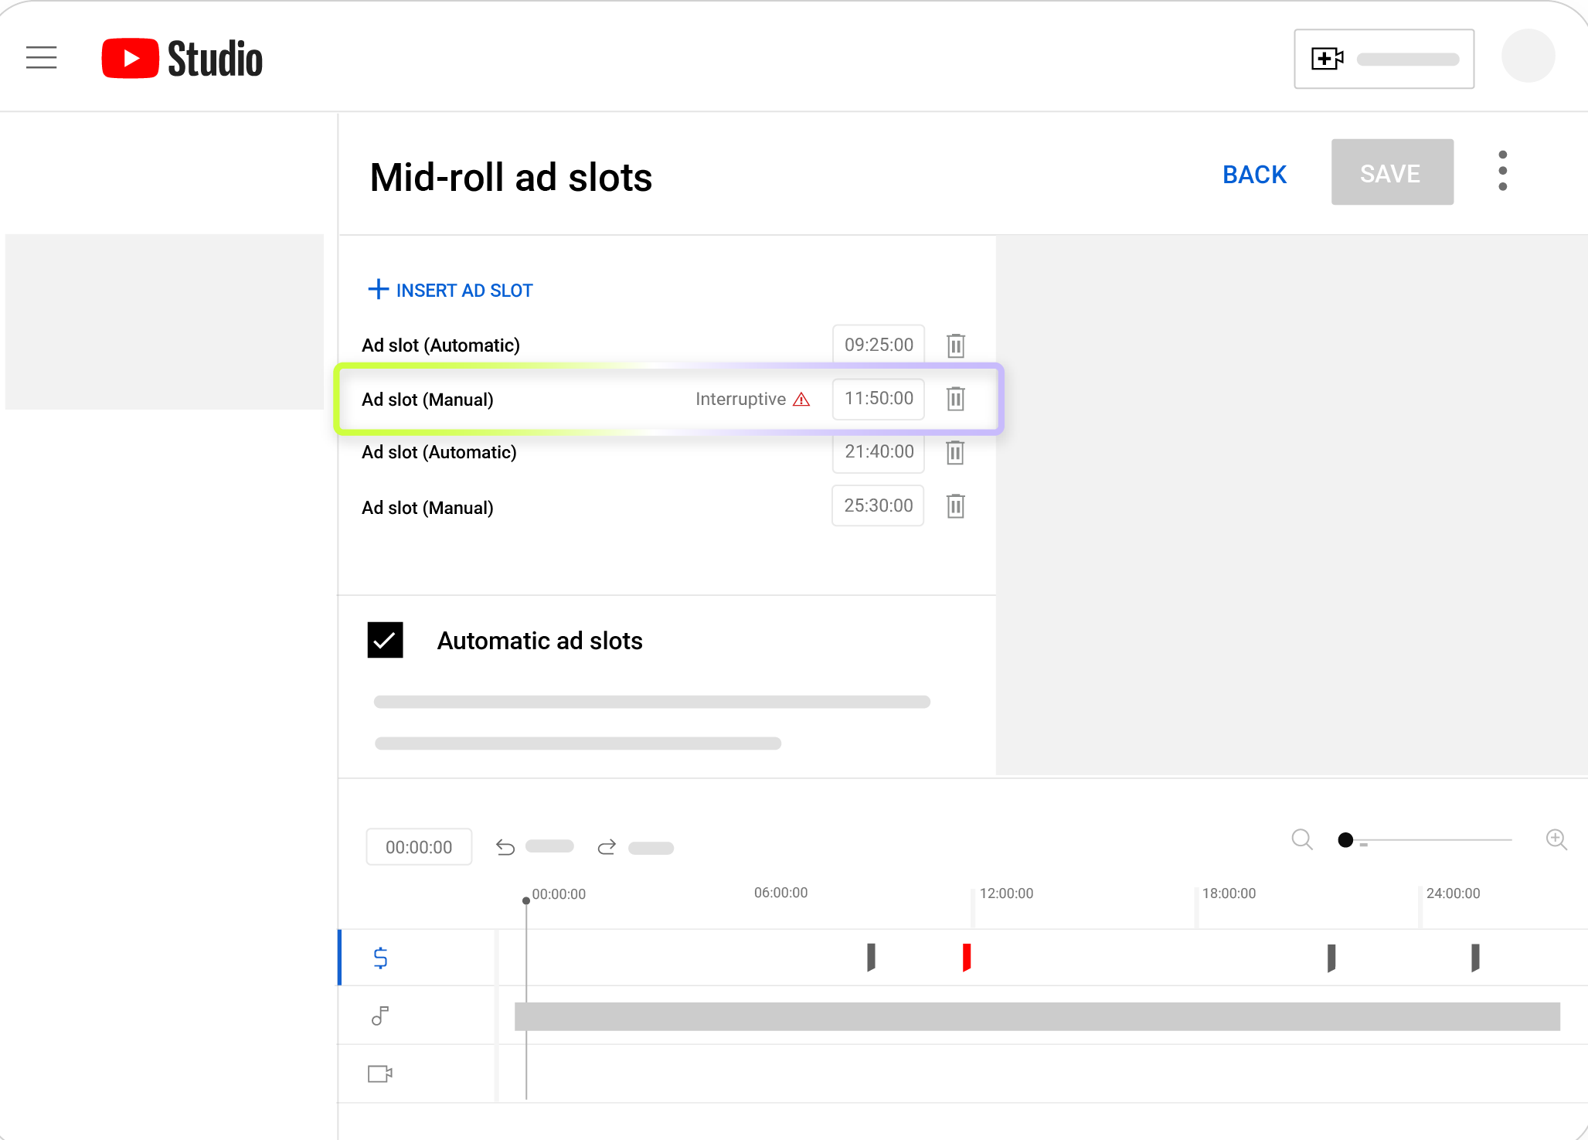Delete the 21:40:00 automatic ad slot
This screenshot has width=1588, height=1140.
(956, 452)
